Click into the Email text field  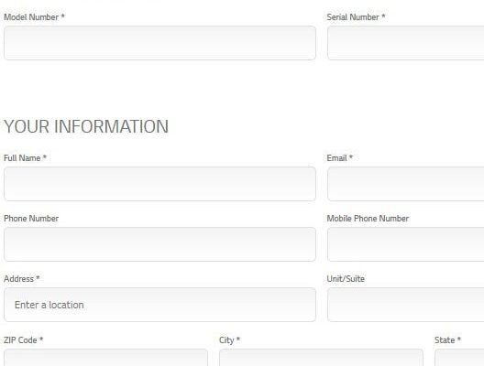pos(405,184)
